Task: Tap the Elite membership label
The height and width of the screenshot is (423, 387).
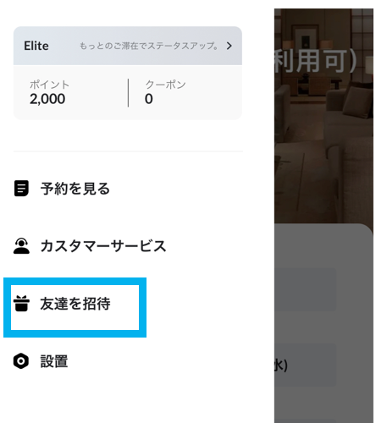Action: tap(36, 46)
